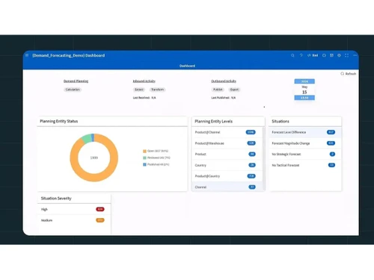Select the Country row in Entity Levels
Viewport: 374px width, 280px height.
[227, 165]
